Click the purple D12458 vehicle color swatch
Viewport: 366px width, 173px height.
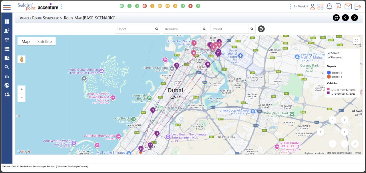329,93
